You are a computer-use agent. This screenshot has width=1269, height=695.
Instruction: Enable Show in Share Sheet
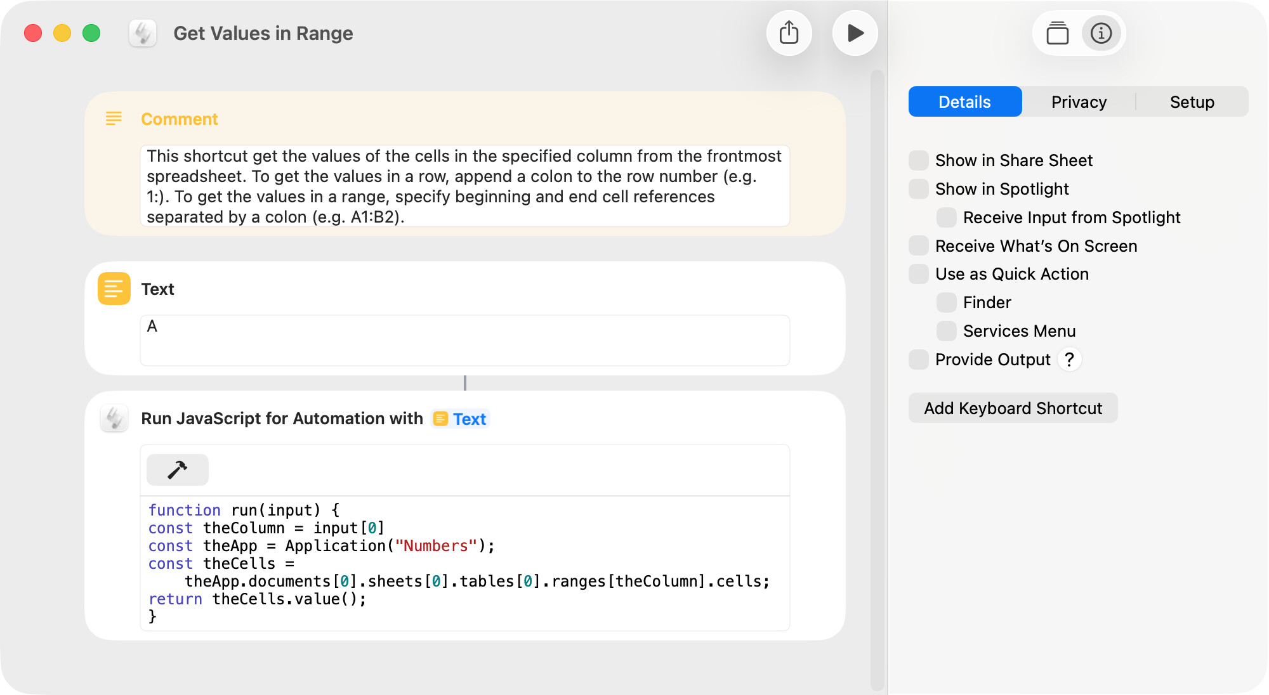point(918,160)
